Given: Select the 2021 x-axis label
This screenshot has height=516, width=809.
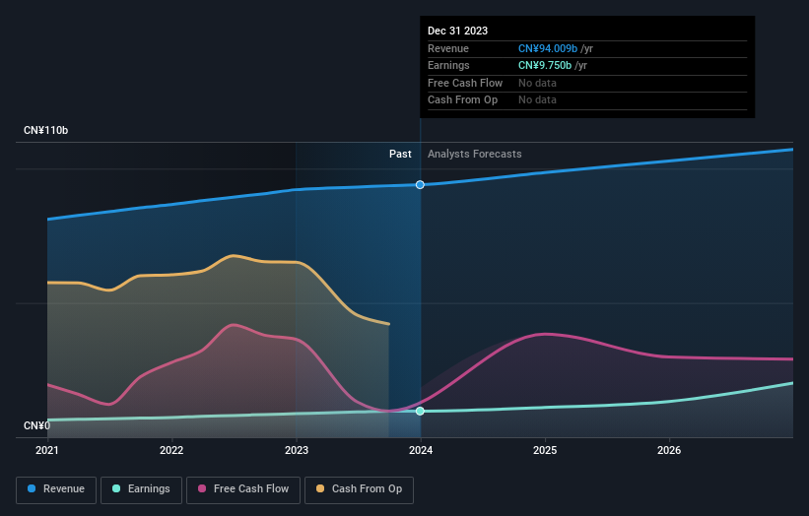Looking at the screenshot, I should click(x=47, y=450).
